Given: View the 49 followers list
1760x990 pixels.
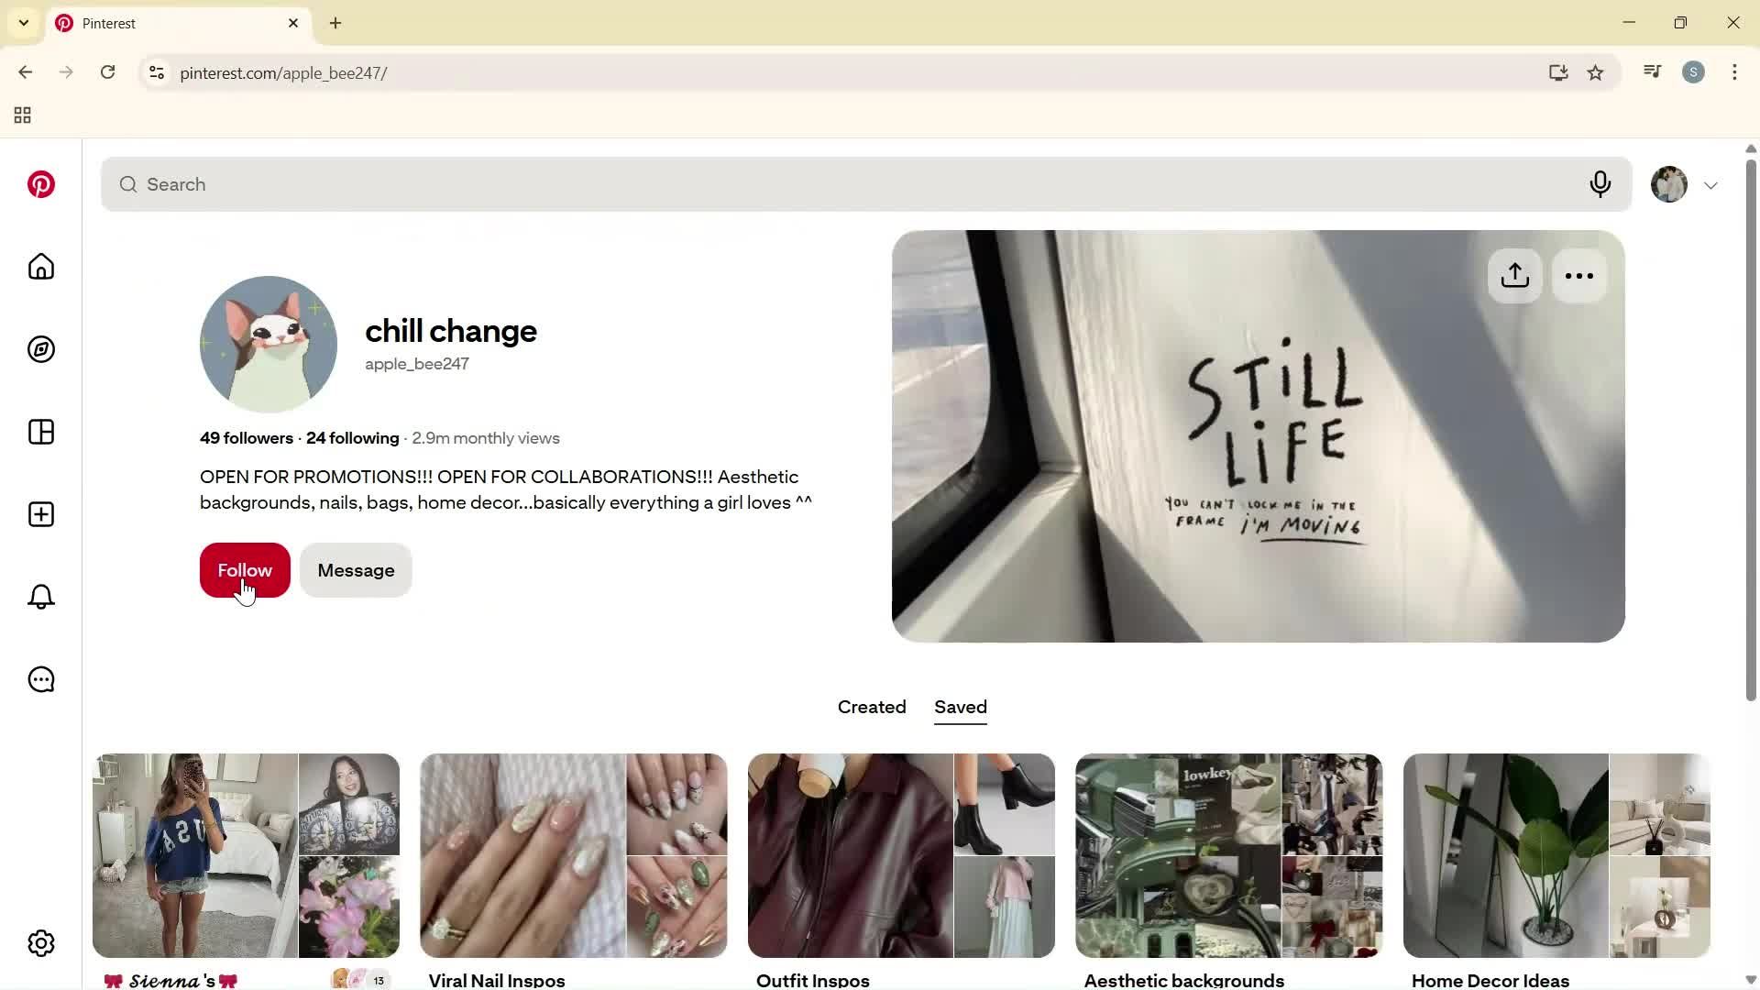Looking at the screenshot, I should 247,438.
